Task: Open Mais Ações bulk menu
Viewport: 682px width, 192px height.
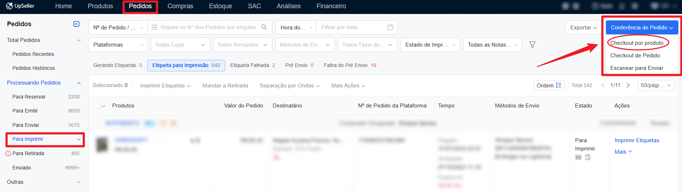Action: 348,86
